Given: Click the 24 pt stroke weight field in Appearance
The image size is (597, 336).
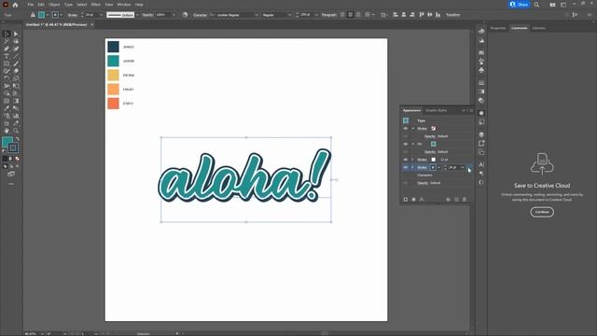Looking at the screenshot, I should pos(452,167).
